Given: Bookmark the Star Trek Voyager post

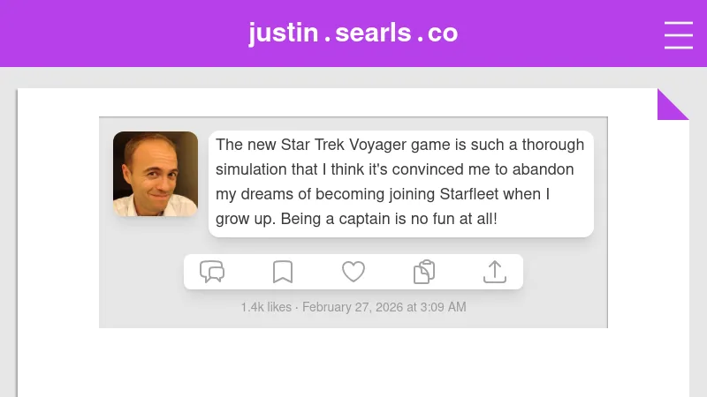Looking at the screenshot, I should click(283, 272).
